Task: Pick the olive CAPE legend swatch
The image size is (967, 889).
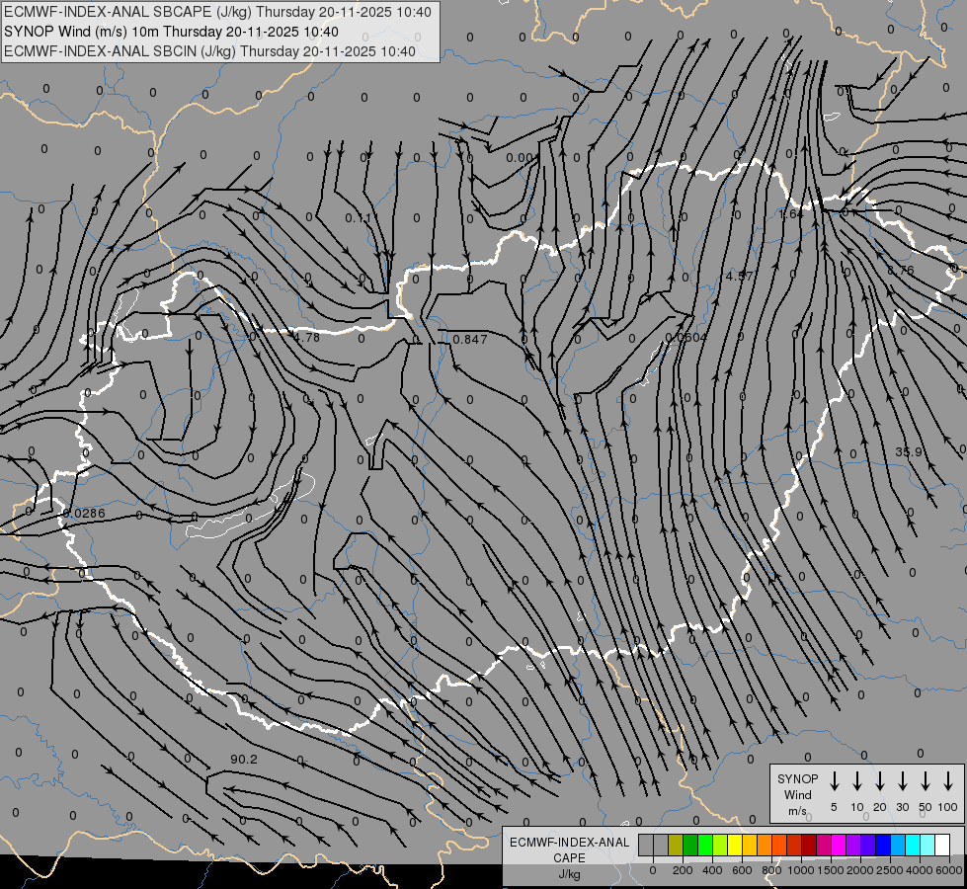Action: pos(676,845)
